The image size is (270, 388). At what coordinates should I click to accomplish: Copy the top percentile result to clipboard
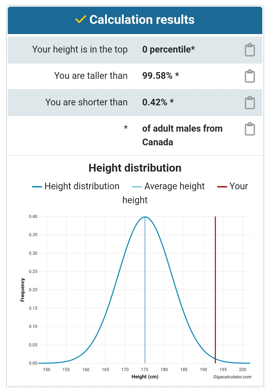pyautogui.click(x=250, y=50)
